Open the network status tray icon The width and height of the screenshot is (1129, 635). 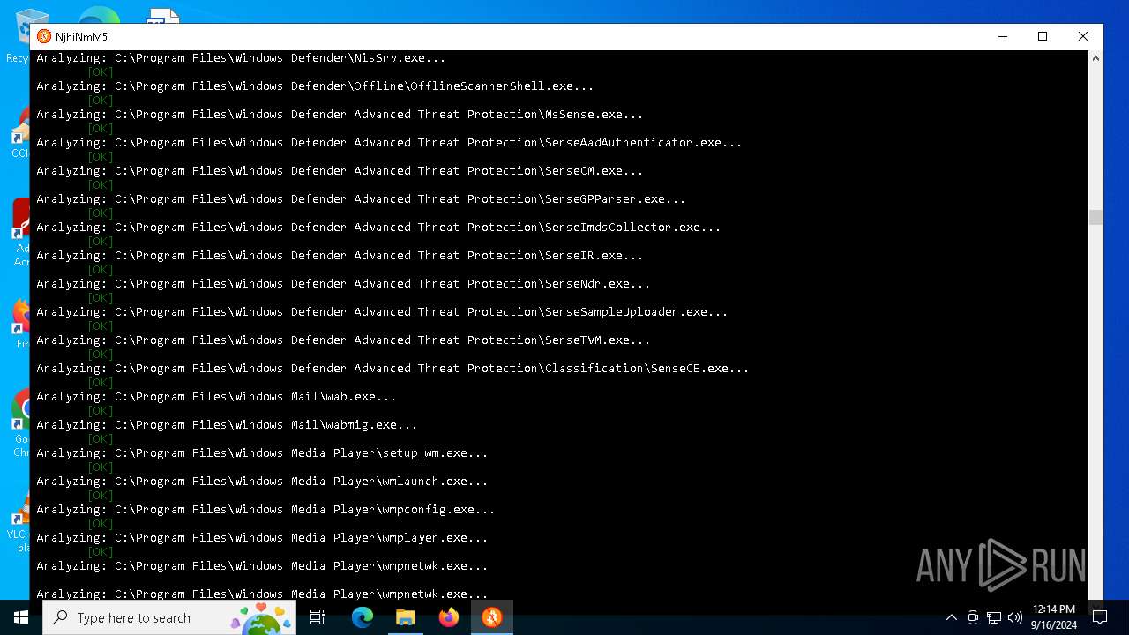[x=994, y=617]
